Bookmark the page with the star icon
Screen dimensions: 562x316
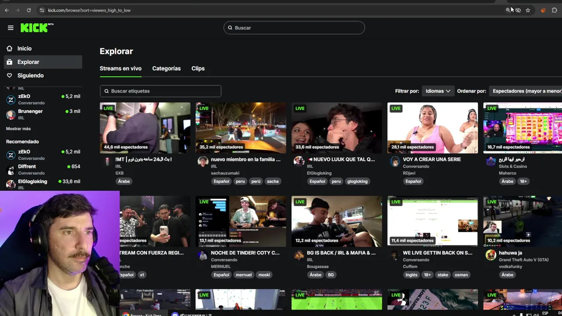[528, 10]
